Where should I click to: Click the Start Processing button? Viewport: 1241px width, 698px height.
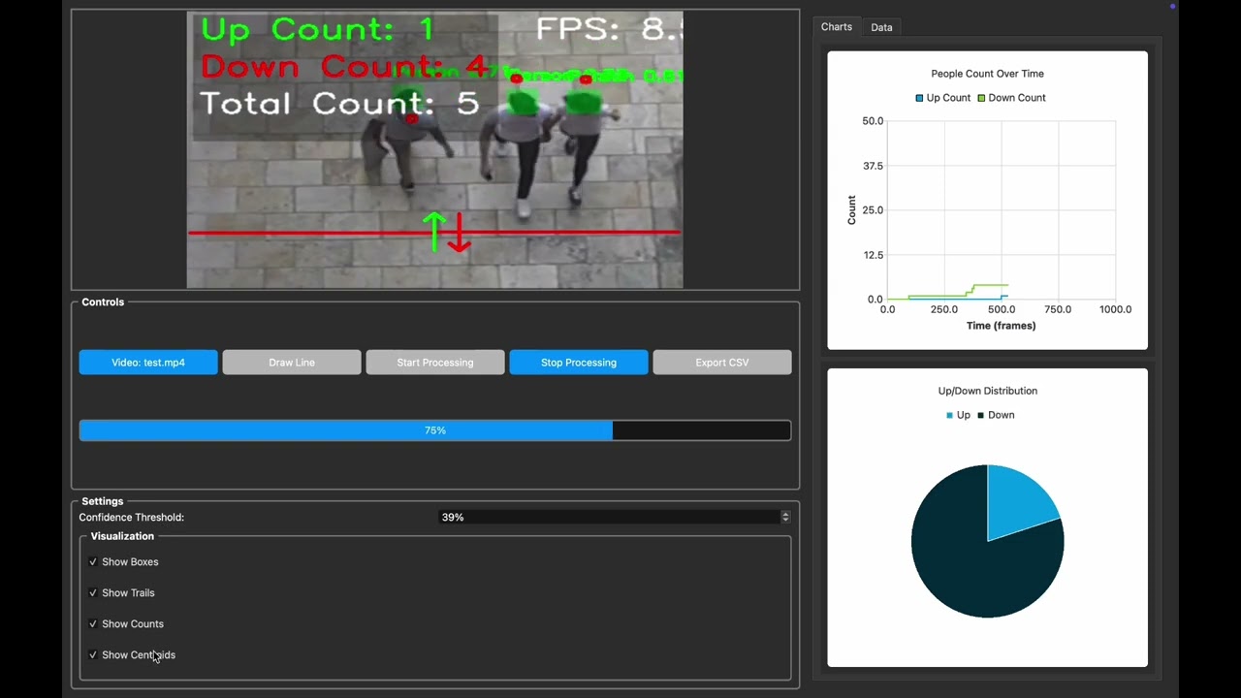tap(435, 363)
